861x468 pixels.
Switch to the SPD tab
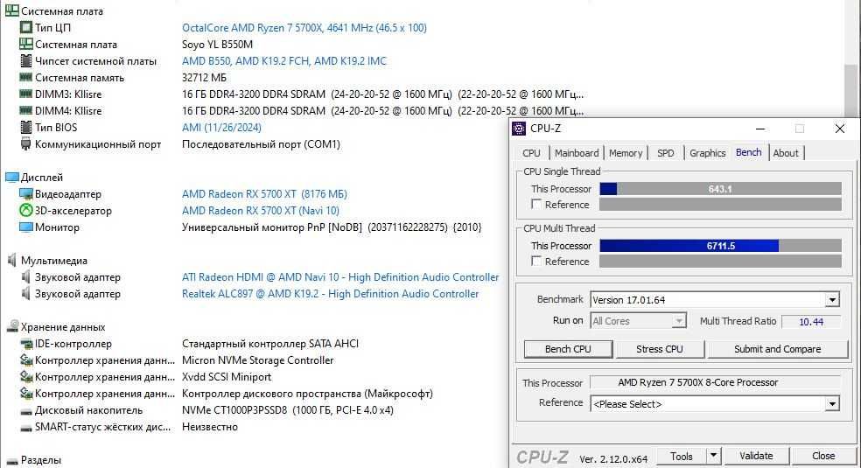[x=666, y=153]
